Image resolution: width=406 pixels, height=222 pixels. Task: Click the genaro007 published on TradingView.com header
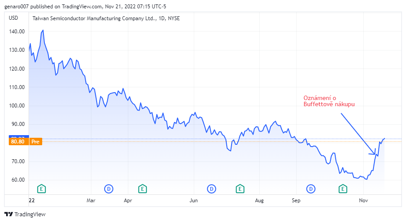point(85,7)
